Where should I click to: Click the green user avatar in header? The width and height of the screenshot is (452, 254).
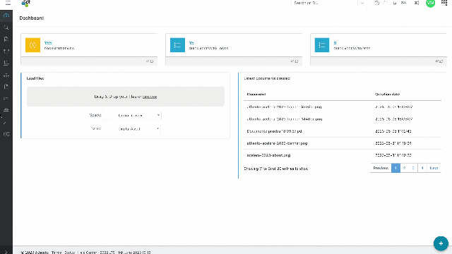tap(430, 3)
